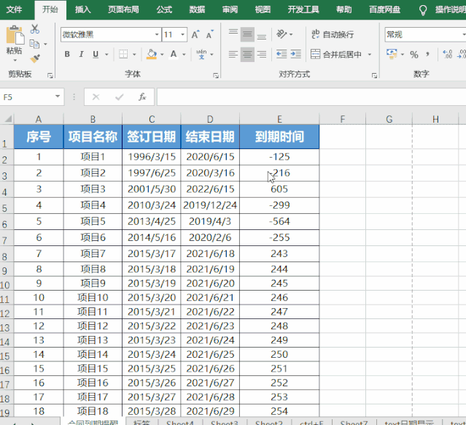The width and height of the screenshot is (466, 425).
Task: Center text horizontally
Action: [247, 55]
